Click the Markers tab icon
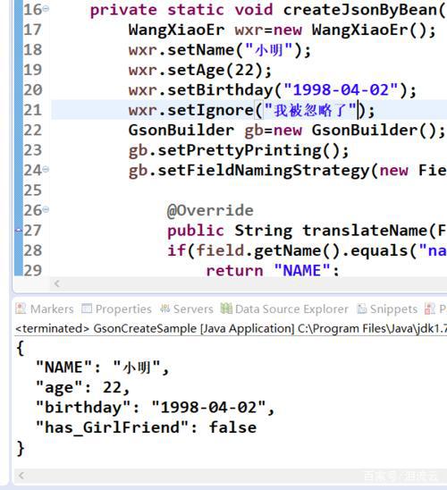This screenshot has width=447, height=490. (21, 308)
